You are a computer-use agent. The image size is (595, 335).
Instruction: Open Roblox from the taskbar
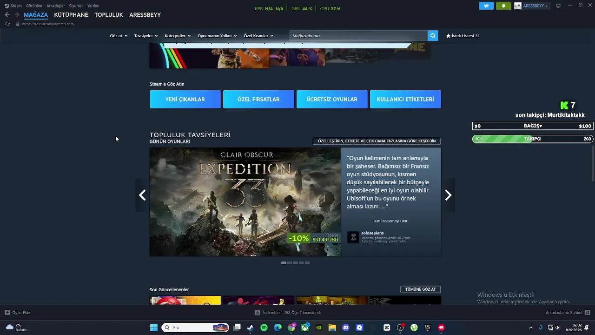[x=359, y=328]
